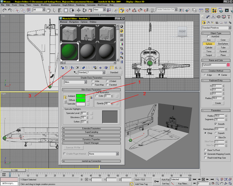Toggle Sample Type sphere icon

click(122, 27)
